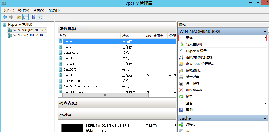Click 删除服务器 action
The image size is (269, 132).
(x=194, y=90)
